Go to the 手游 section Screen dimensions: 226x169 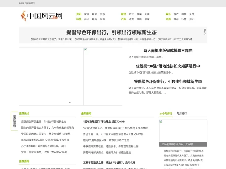pos(102,14)
